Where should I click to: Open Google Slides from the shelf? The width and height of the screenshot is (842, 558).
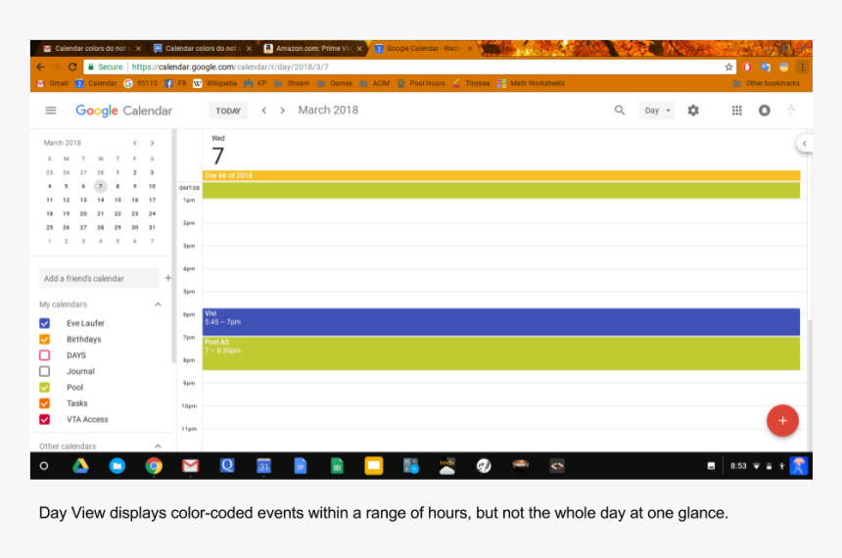click(x=374, y=466)
